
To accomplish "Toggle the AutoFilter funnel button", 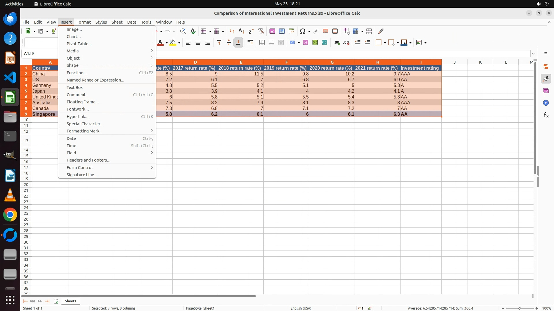I will (261, 31).
